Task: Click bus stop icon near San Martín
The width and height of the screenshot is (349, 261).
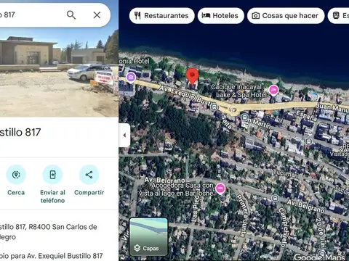Action: point(244,117)
